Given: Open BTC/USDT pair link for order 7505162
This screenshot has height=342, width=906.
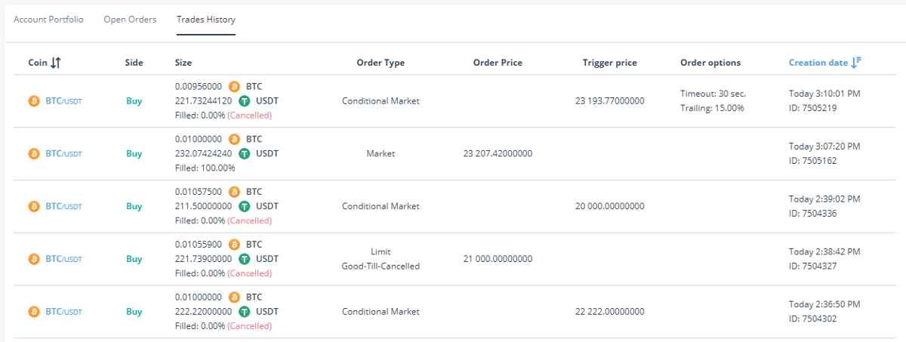Looking at the screenshot, I should (x=63, y=153).
